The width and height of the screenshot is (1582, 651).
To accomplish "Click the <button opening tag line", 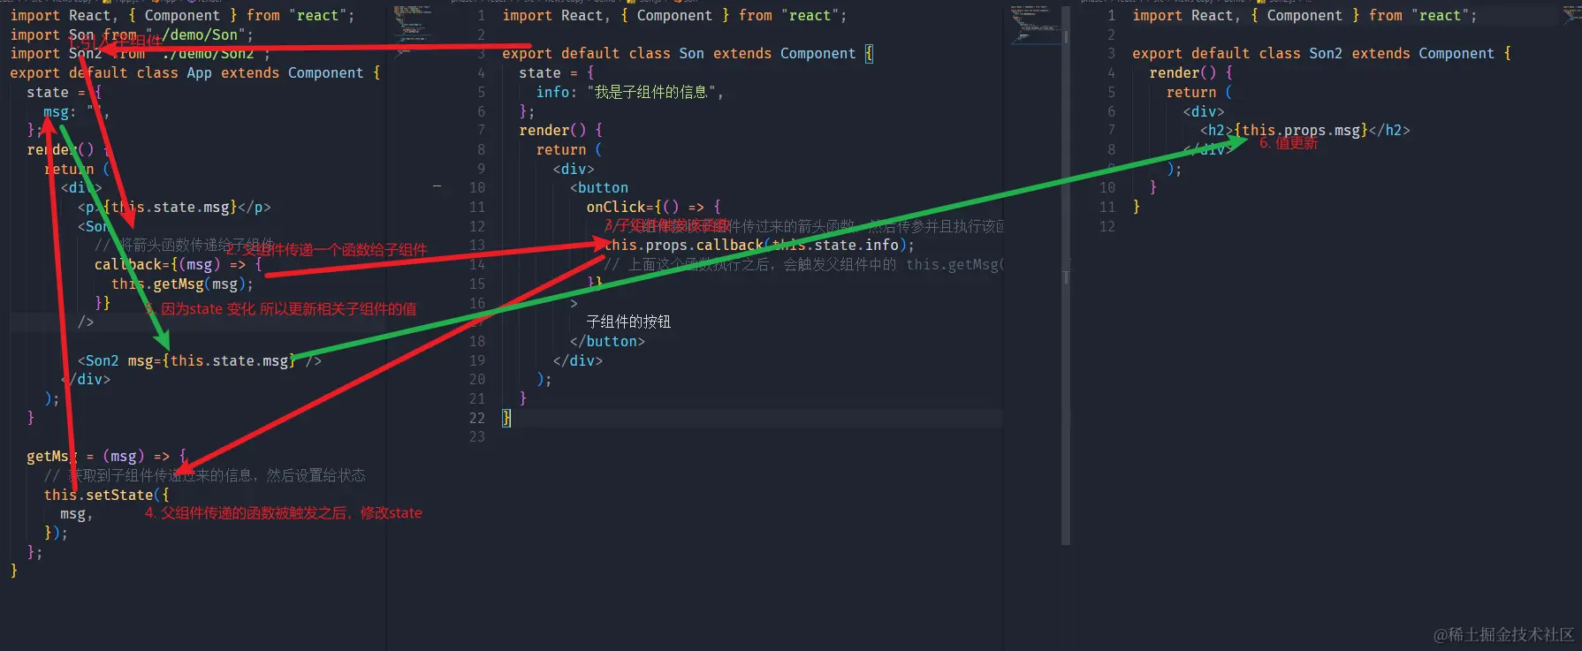I will [599, 187].
